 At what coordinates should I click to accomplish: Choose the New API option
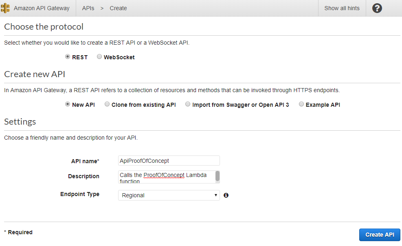67,104
